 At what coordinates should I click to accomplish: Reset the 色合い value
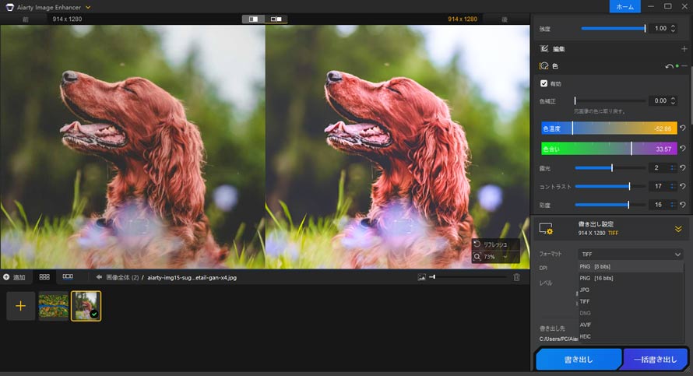(683, 149)
